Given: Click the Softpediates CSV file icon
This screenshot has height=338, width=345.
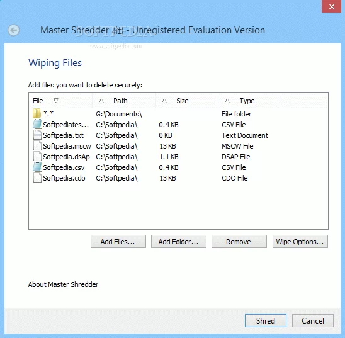Looking at the screenshot, I should [37, 124].
